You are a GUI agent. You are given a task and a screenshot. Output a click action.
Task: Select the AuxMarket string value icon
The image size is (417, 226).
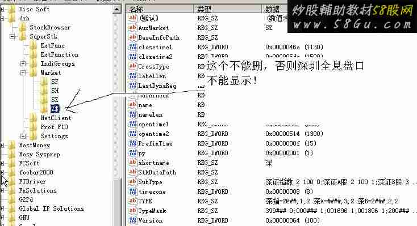[133, 28]
